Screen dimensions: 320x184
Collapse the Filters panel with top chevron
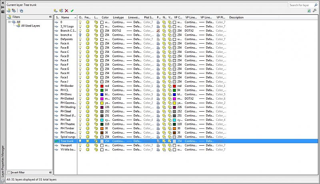(x=50, y=17)
